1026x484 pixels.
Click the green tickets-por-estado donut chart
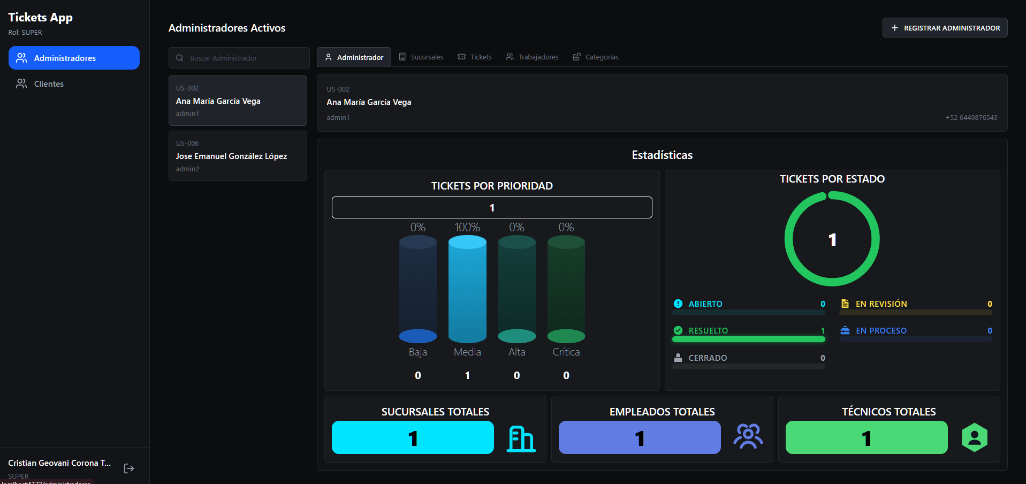(x=832, y=239)
